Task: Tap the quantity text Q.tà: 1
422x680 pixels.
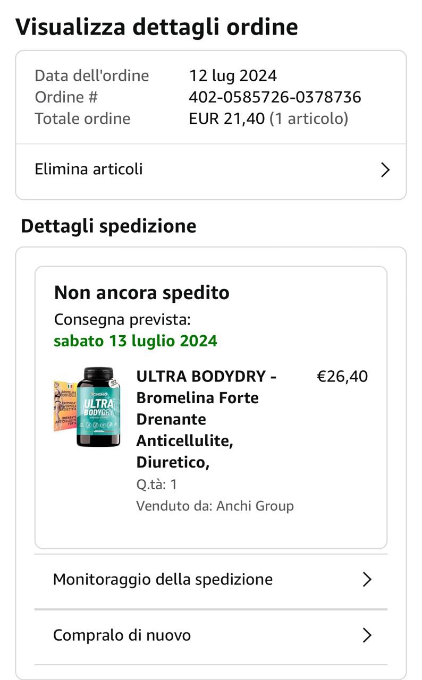Action: pos(157,484)
